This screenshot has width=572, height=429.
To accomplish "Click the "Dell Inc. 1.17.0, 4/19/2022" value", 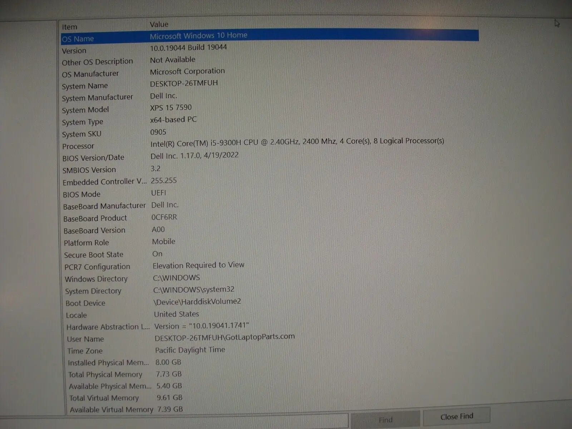I will (194, 156).
